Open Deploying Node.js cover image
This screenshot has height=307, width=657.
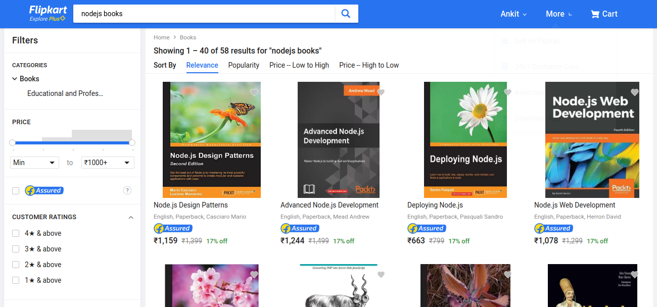(x=465, y=140)
